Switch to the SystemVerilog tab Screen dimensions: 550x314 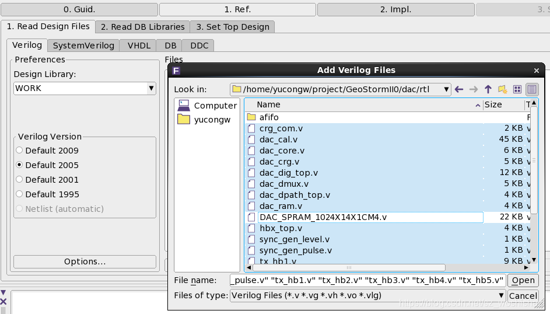83,46
